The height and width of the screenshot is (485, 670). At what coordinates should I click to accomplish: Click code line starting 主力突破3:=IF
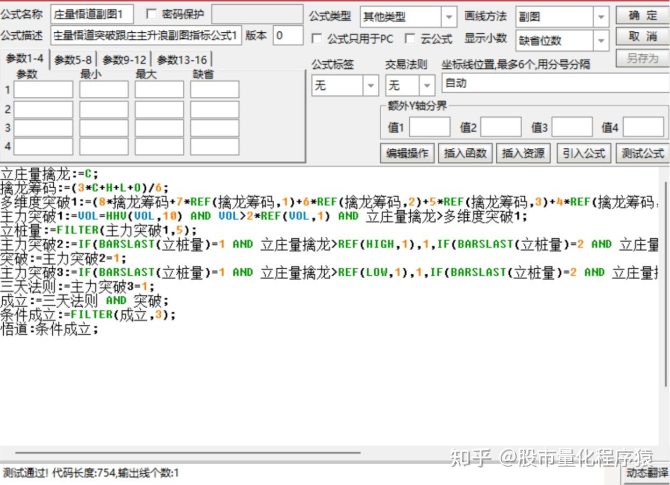pos(329,272)
